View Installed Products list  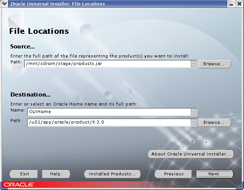pyautogui.click(x=112, y=174)
